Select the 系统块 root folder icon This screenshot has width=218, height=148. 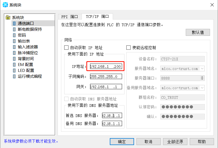point(8,18)
